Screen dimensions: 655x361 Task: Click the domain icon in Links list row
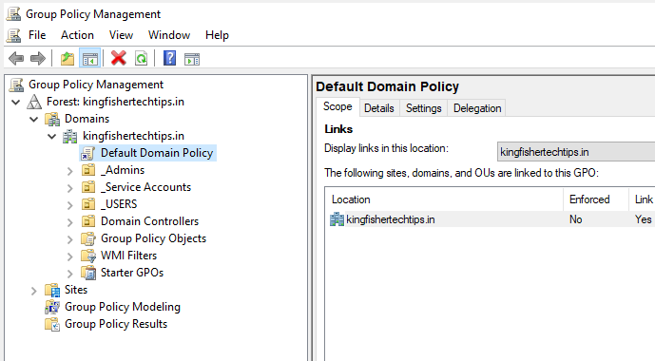click(337, 219)
